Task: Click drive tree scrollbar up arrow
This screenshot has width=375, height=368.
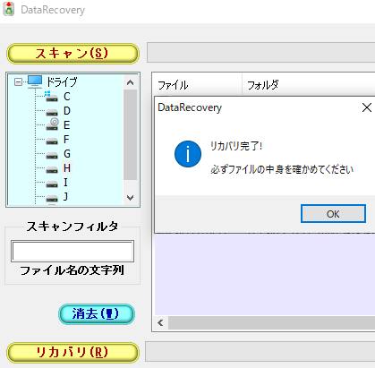Action: 130,82
